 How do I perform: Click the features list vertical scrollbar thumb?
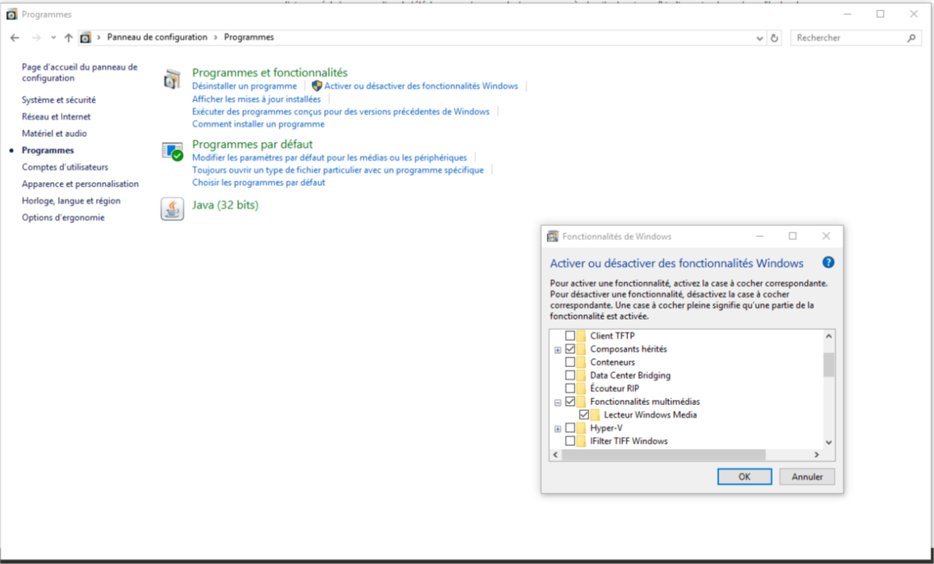click(x=828, y=365)
